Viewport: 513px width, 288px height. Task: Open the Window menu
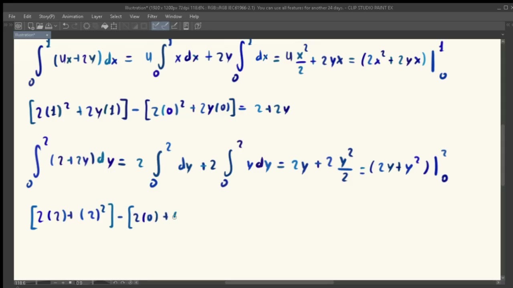tap(174, 16)
